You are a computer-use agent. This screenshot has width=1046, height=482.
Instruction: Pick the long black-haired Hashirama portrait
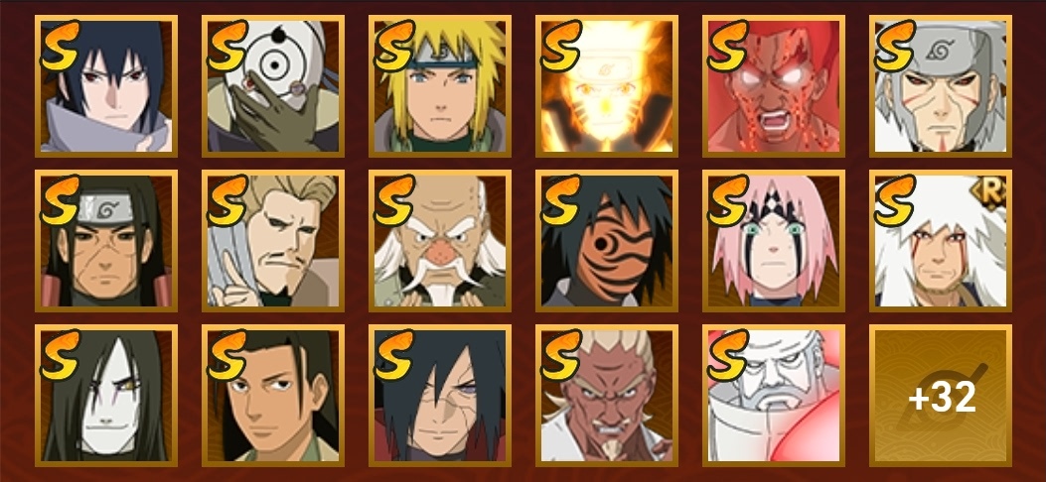pos(106,241)
